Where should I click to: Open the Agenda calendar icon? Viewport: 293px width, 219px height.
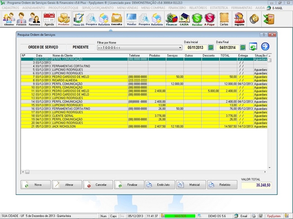[49, 19]
